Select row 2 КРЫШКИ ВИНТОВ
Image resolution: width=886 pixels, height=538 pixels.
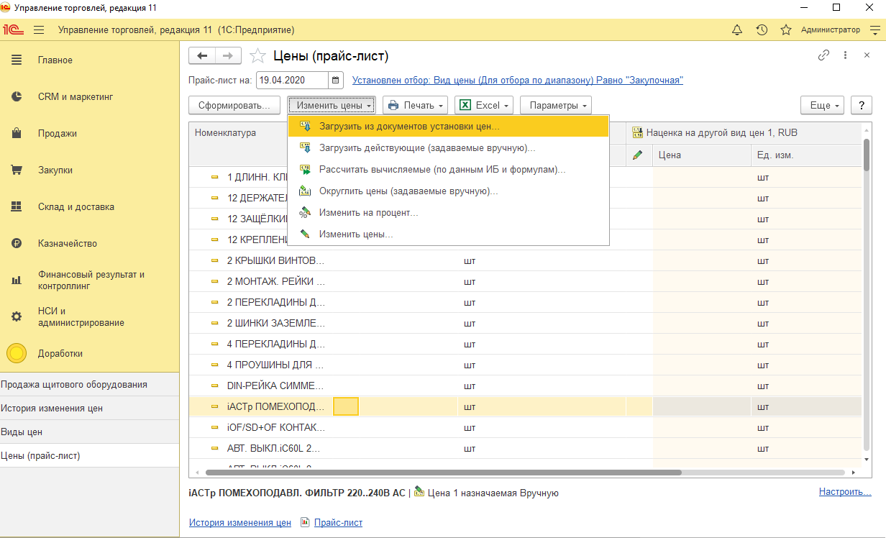(525, 260)
